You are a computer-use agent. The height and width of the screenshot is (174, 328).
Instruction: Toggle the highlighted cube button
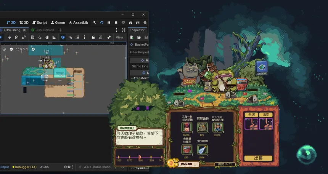[63, 37]
